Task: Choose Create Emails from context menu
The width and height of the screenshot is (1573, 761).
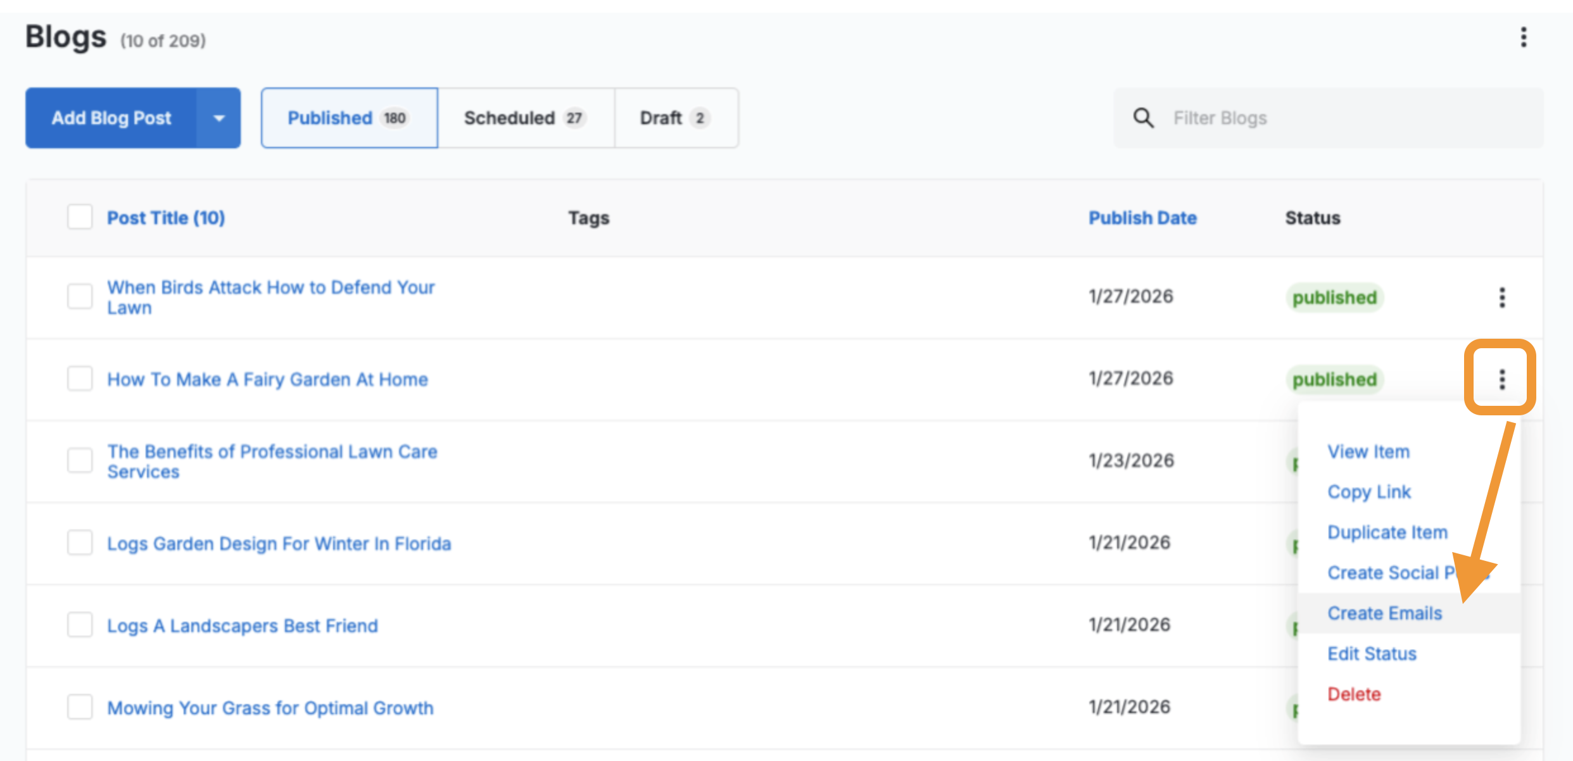Action: (x=1384, y=613)
